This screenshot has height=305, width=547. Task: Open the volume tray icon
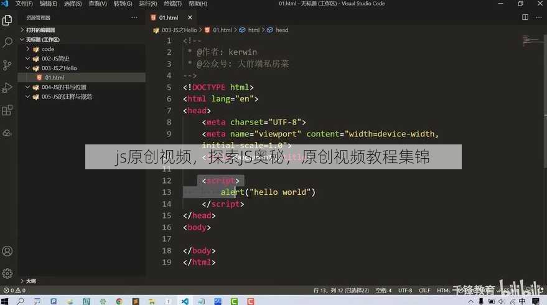[x=502, y=301]
